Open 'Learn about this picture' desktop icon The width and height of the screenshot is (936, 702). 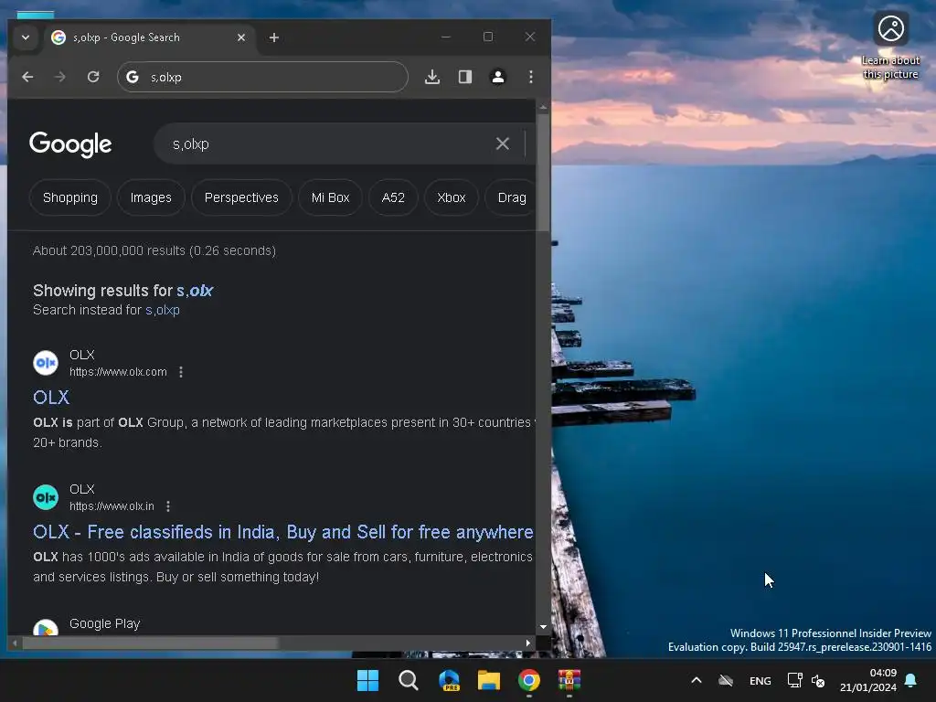890,46
